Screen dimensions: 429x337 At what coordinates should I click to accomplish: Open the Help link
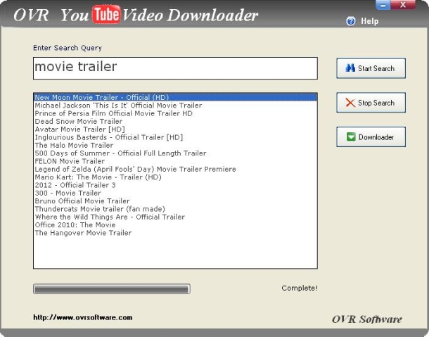point(369,21)
